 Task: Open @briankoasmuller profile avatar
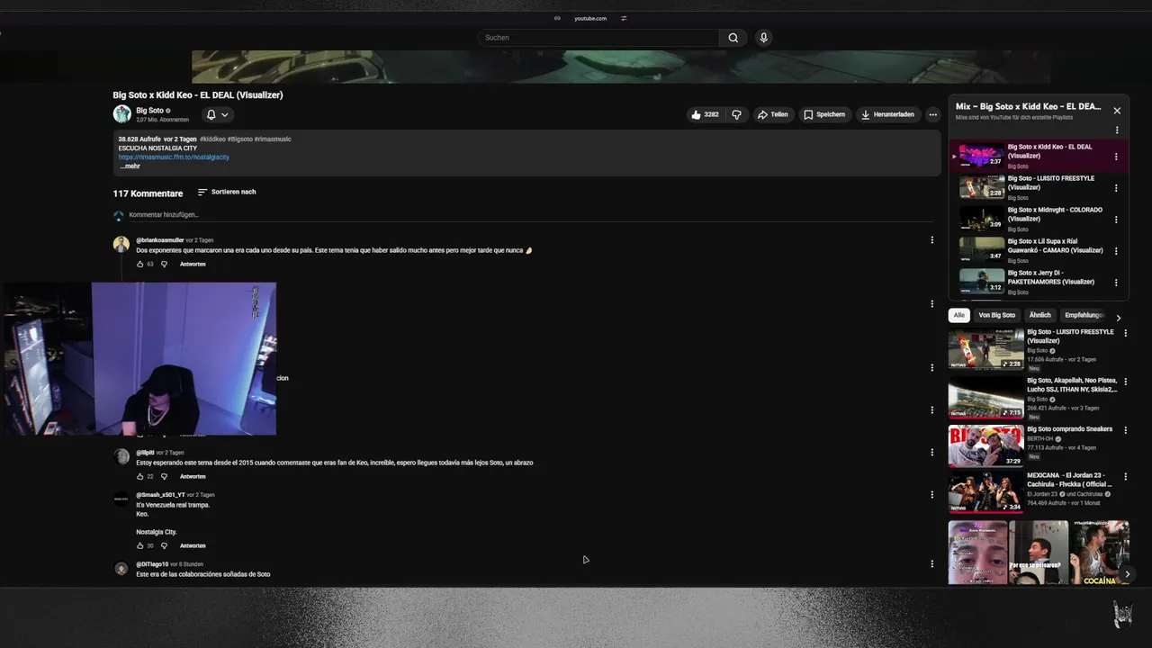pyautogui.click(x=121, y=245)
